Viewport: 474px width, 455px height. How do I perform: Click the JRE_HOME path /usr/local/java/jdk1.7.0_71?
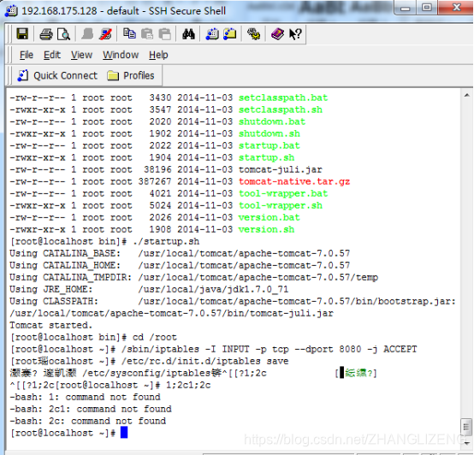click(x=213, y=289)
